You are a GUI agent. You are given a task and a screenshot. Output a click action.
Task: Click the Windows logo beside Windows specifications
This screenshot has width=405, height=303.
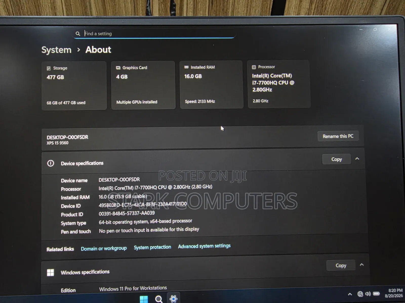point(50,273)
